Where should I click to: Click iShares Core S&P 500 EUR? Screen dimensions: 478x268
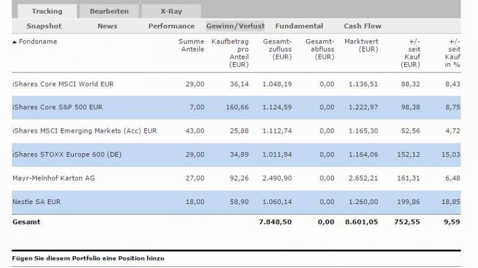(58, 107)
